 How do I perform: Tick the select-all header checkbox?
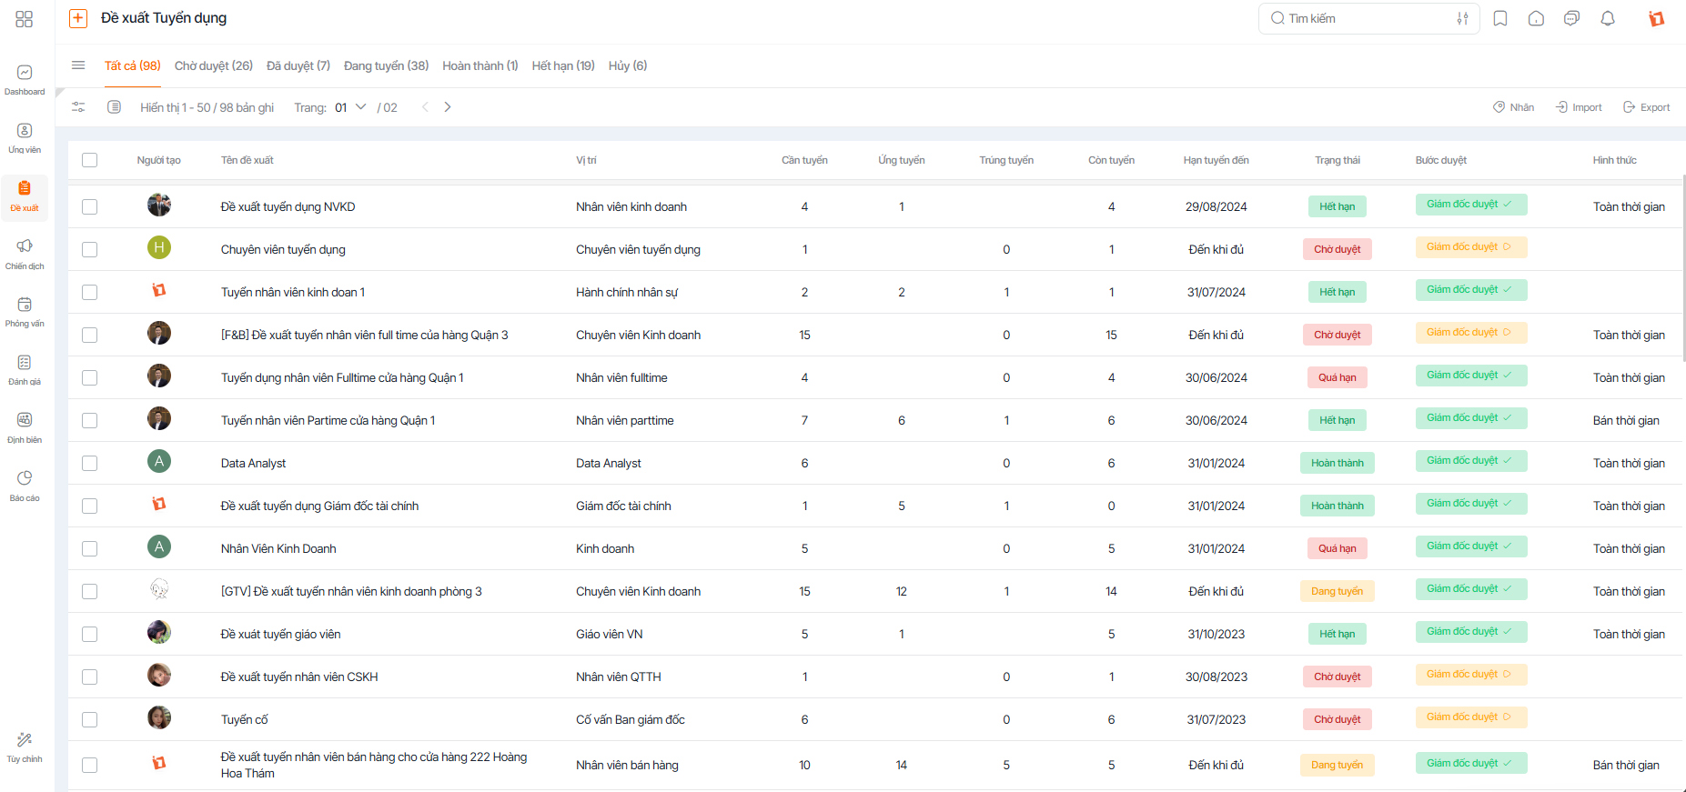click(x=89, y=160)
